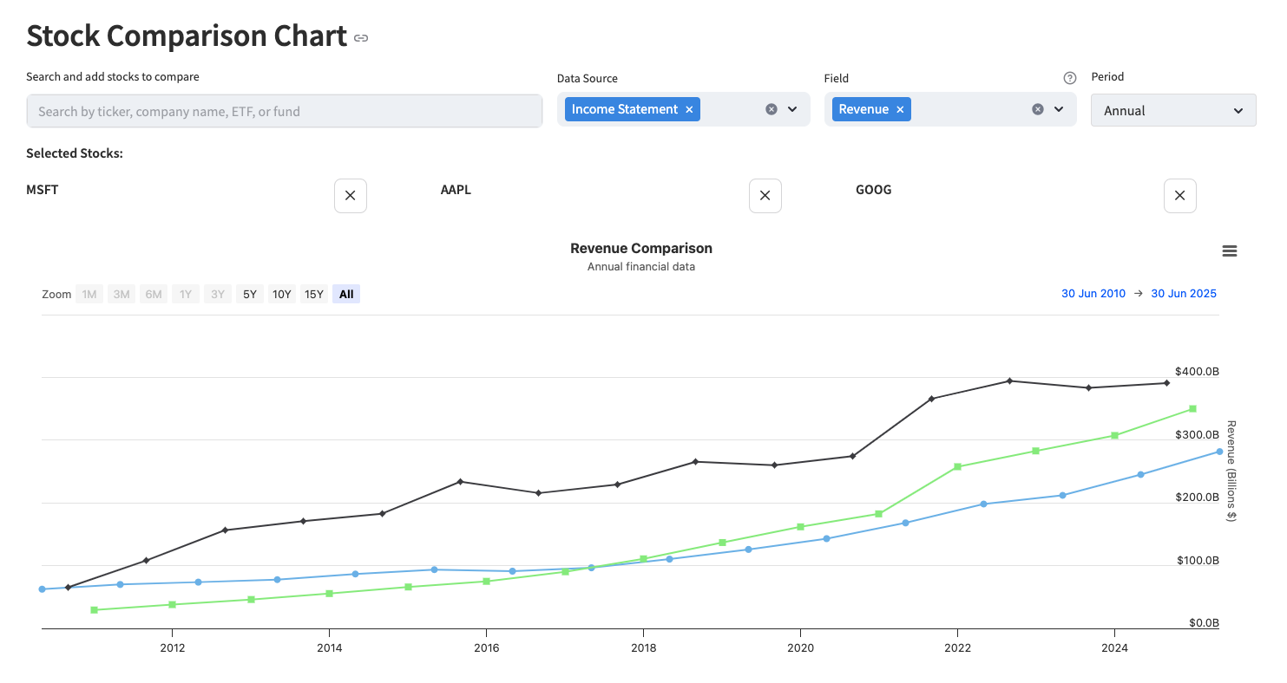Click the first green square point in 2011
1287x683 pixels.
[x=94, y=609]
